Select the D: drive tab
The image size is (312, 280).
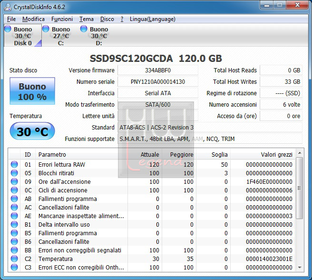click(99, 35)
